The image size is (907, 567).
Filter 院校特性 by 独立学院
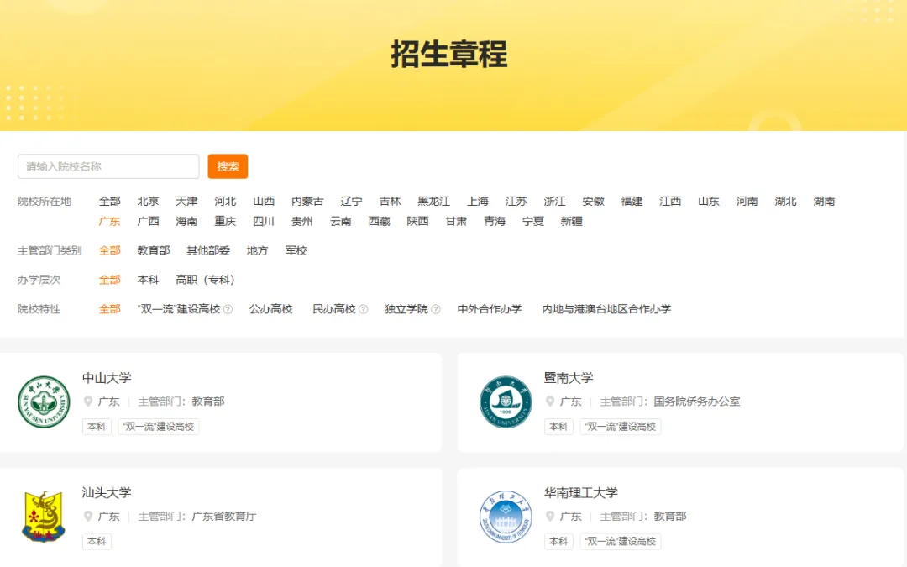click(406, 309)
